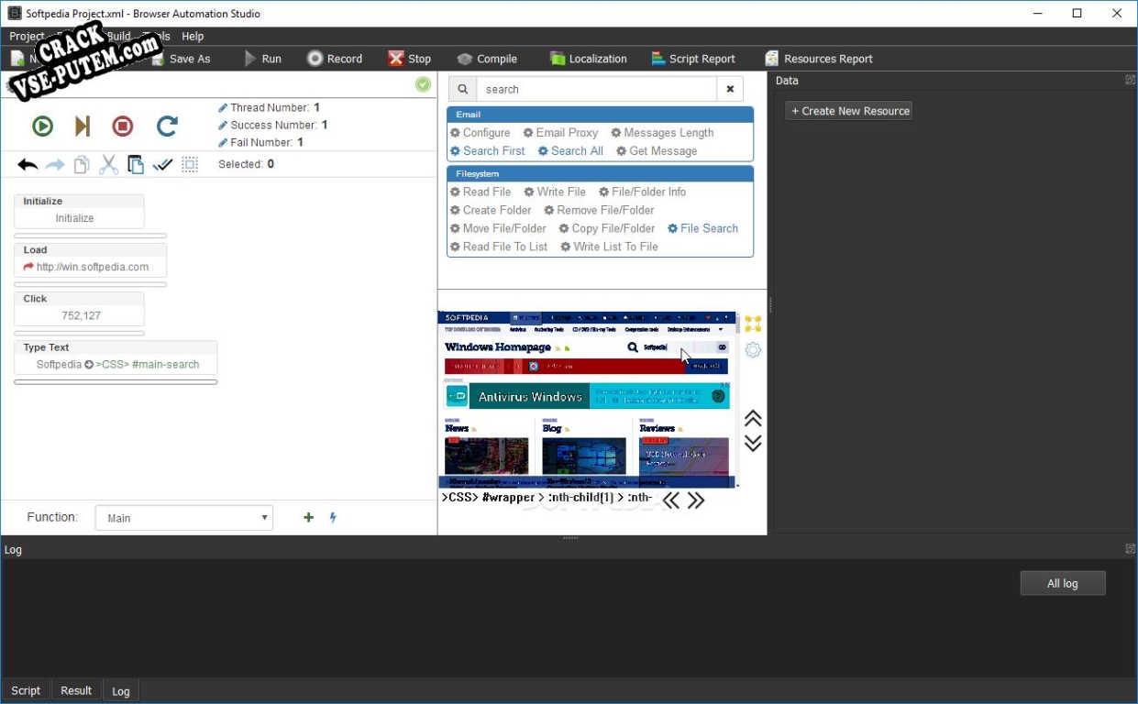The image size is (1138, 704).
Task: Select the File Search action
Action: point(702,229)
